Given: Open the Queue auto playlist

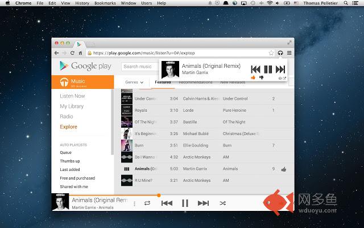Looking at the screenshot, I should [66, 153].
